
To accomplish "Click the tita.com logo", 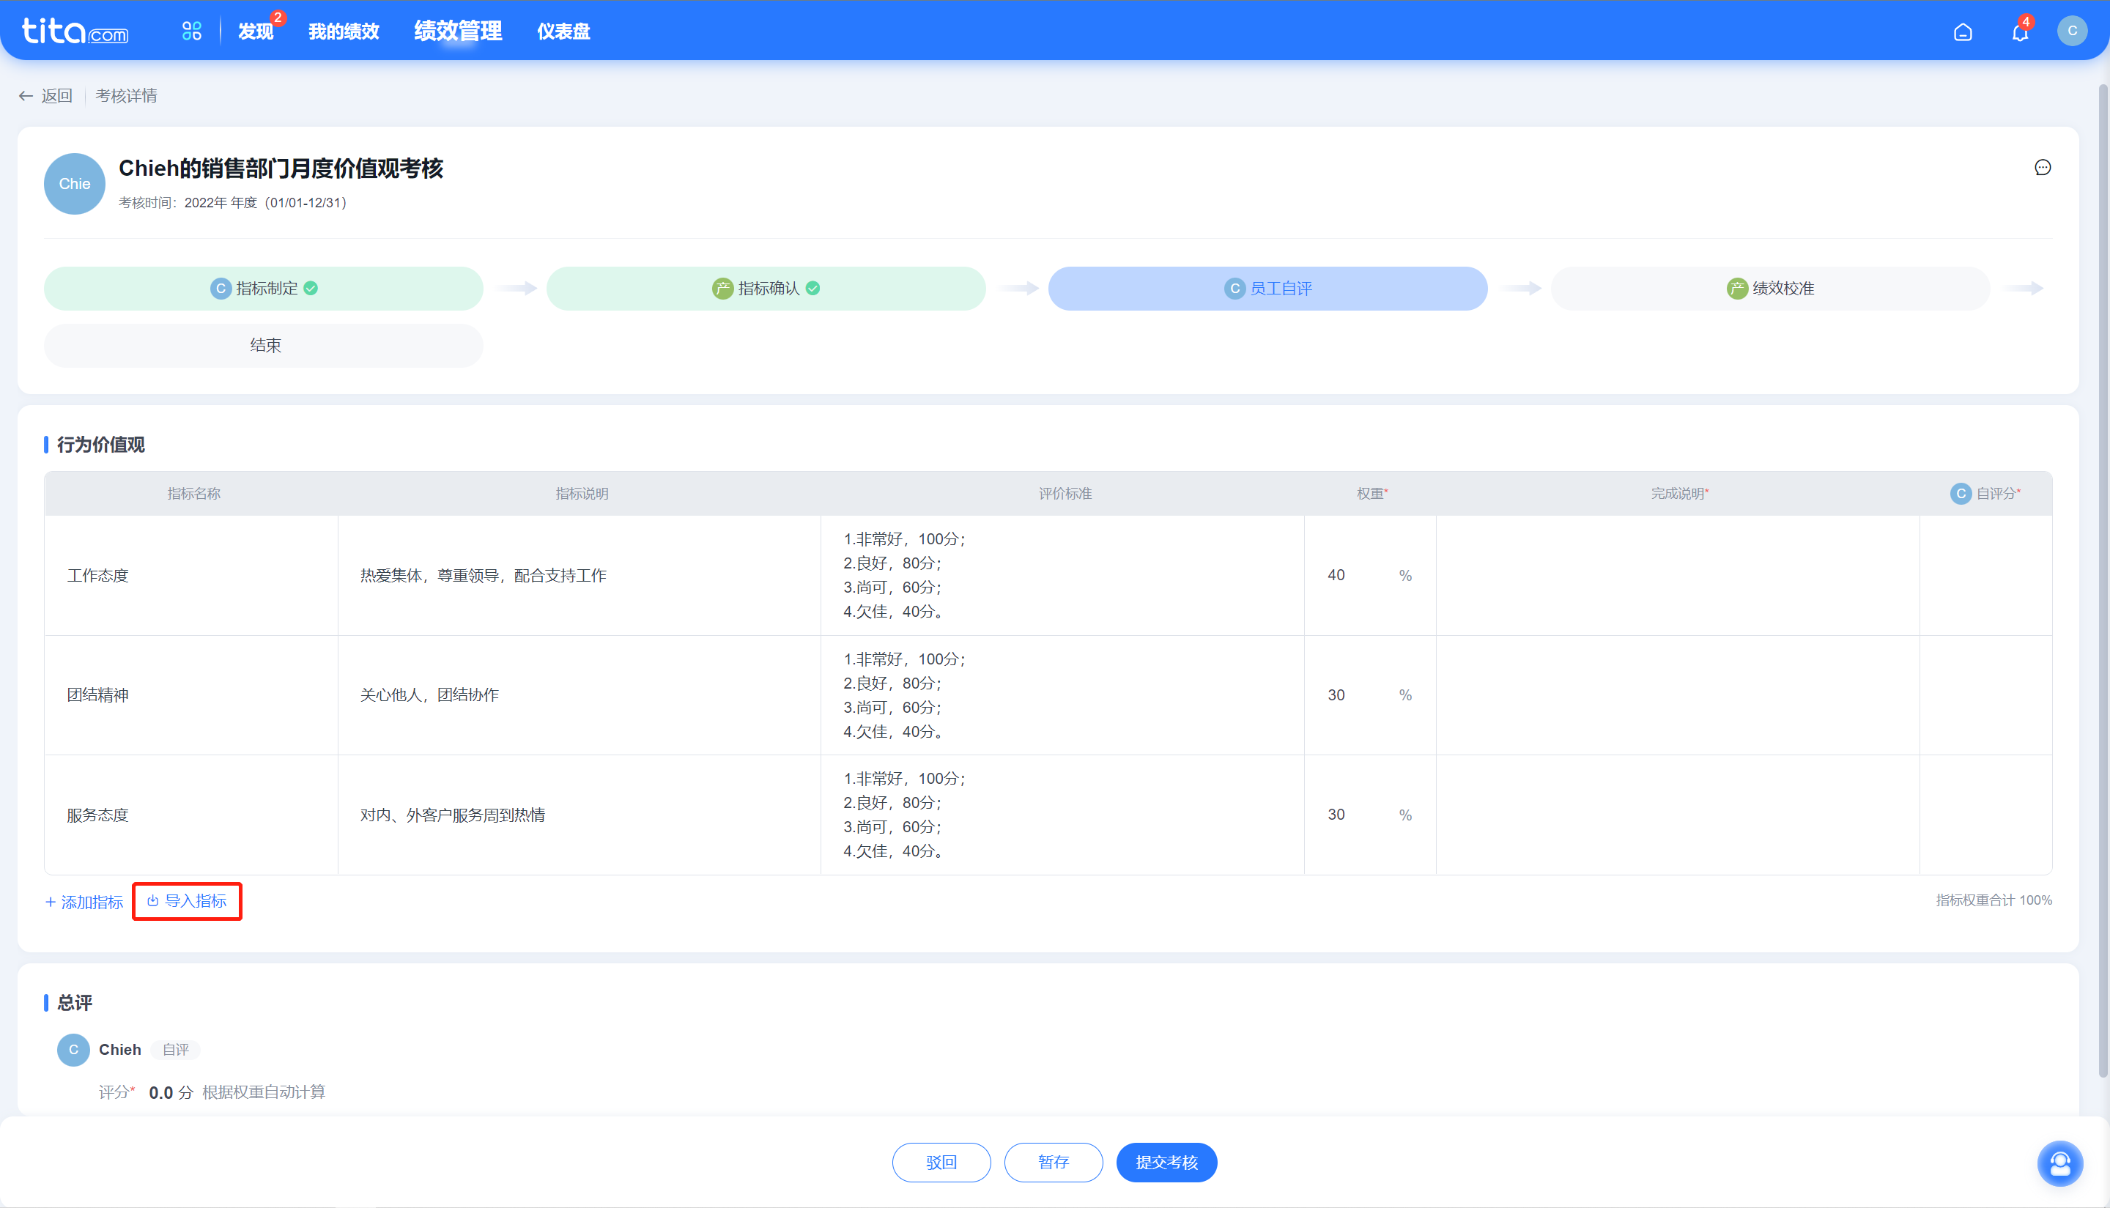I will [x=75, y=32].
